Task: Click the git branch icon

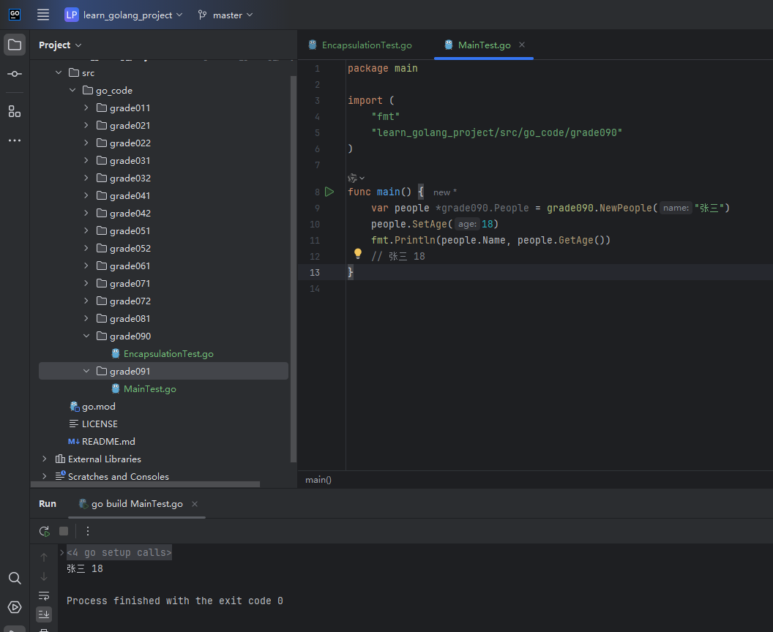Action: [x=202, y=15]
